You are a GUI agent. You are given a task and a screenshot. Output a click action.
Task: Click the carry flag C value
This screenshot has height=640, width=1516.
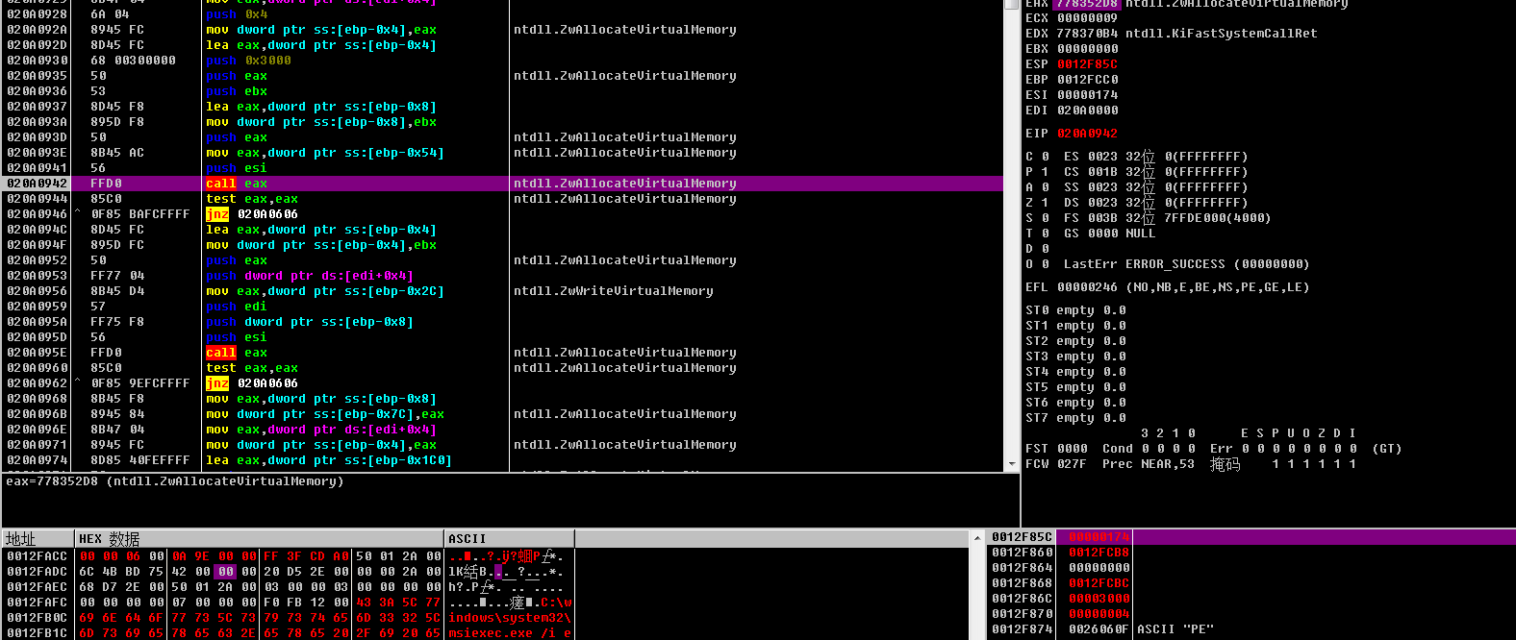coord(1046,157)
